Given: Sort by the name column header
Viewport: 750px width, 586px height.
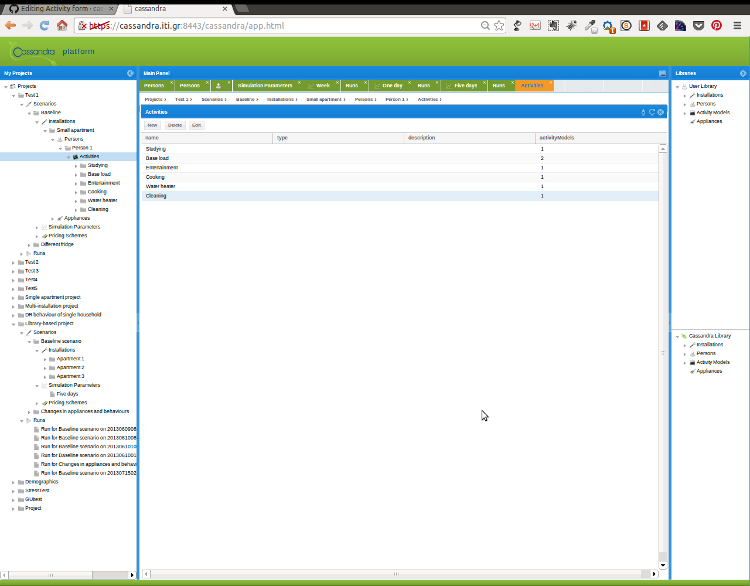Looking at the screenshot, I should (x=207, y=138).
